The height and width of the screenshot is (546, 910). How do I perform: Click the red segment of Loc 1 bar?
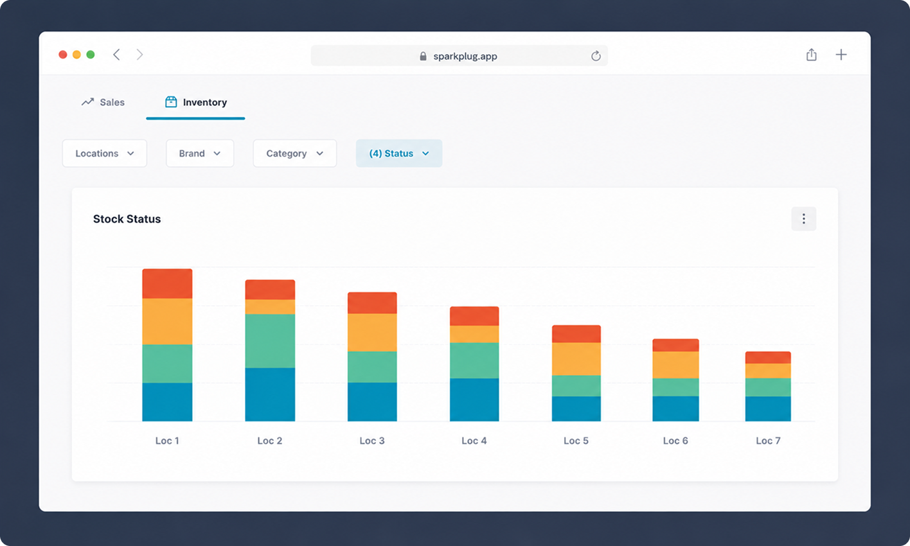click(x=167, y=284)
